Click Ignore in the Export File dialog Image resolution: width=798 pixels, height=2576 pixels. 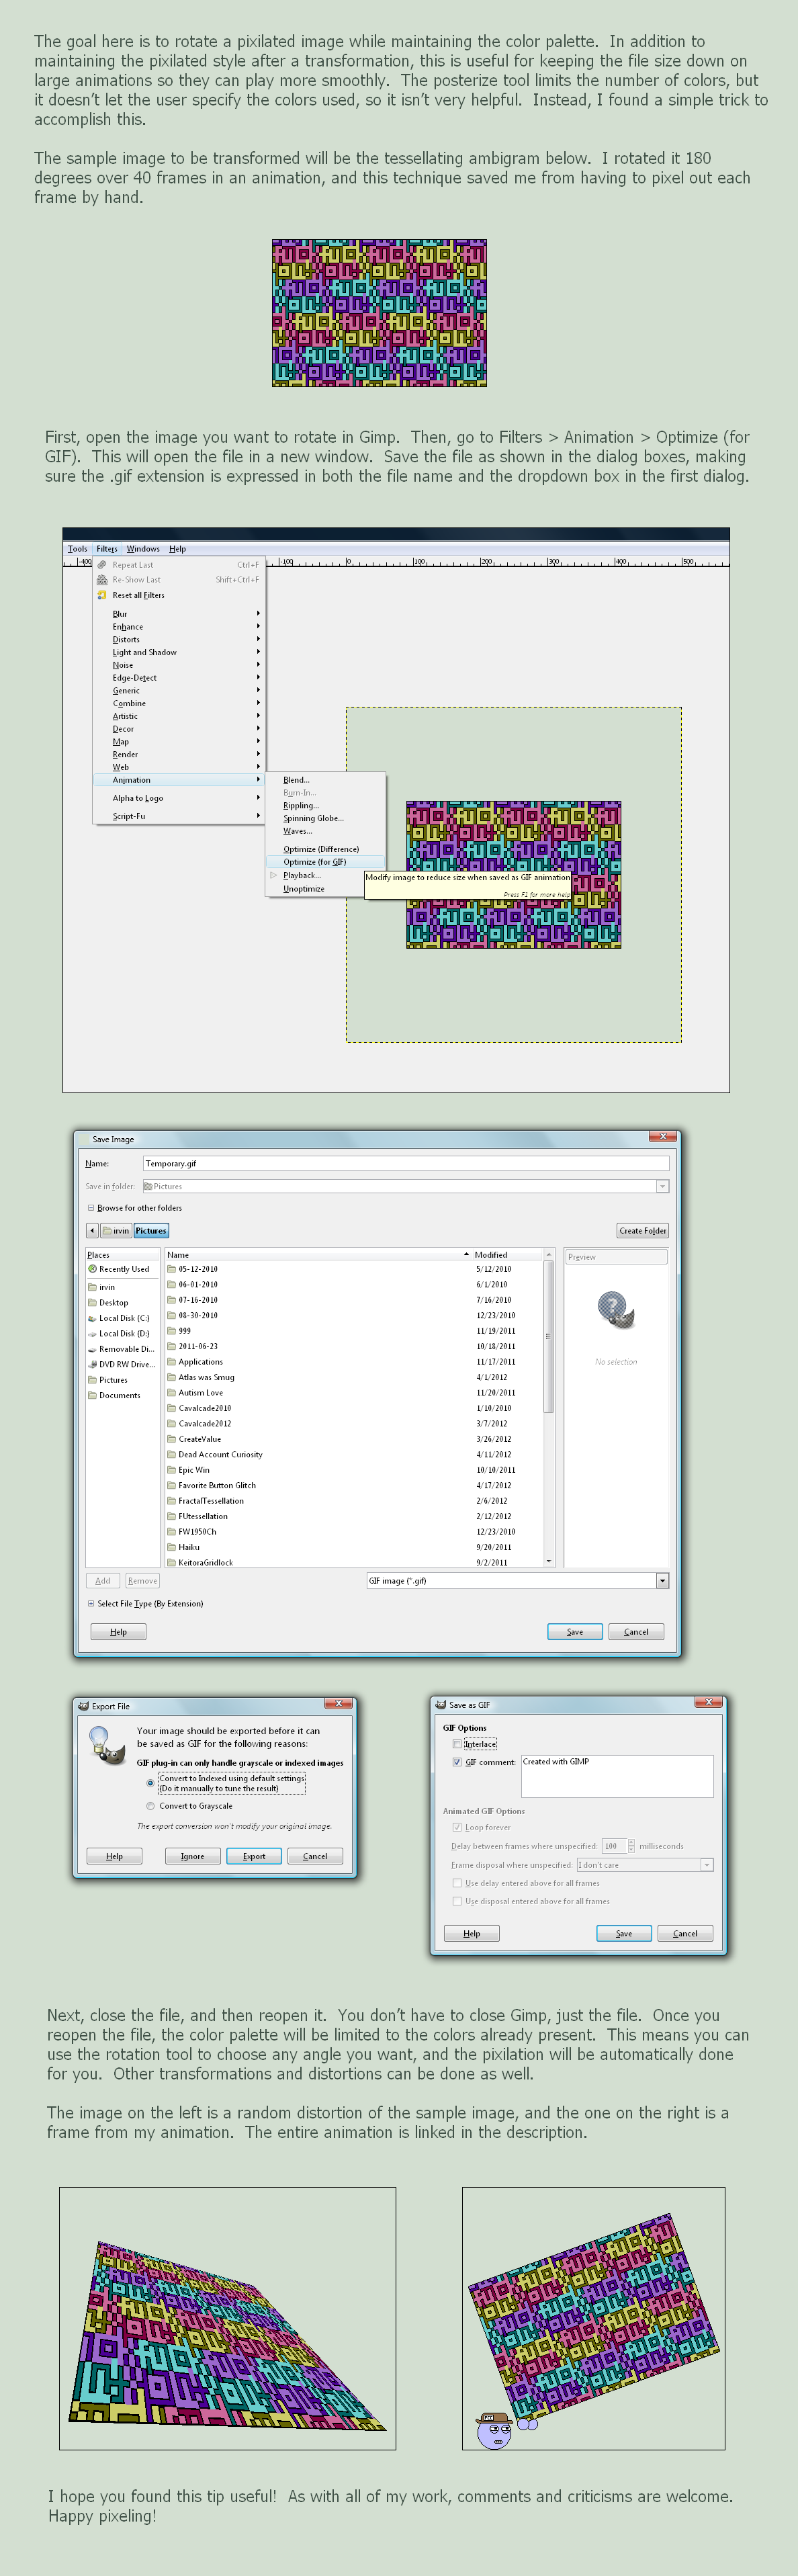192,1856
